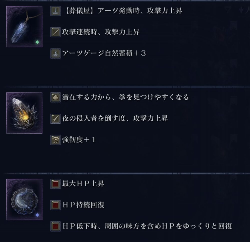Screen dimensions: 250x242
Task: Select the 夜の侵入者を倒す度、攻撃力上昇 effect line
Action: (x=115, y=118)
